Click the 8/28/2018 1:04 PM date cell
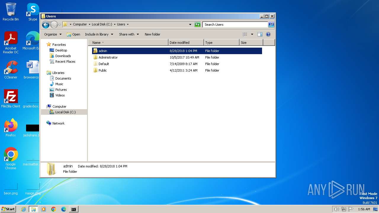Screen dimensions: 379x213 click(183, 51)
